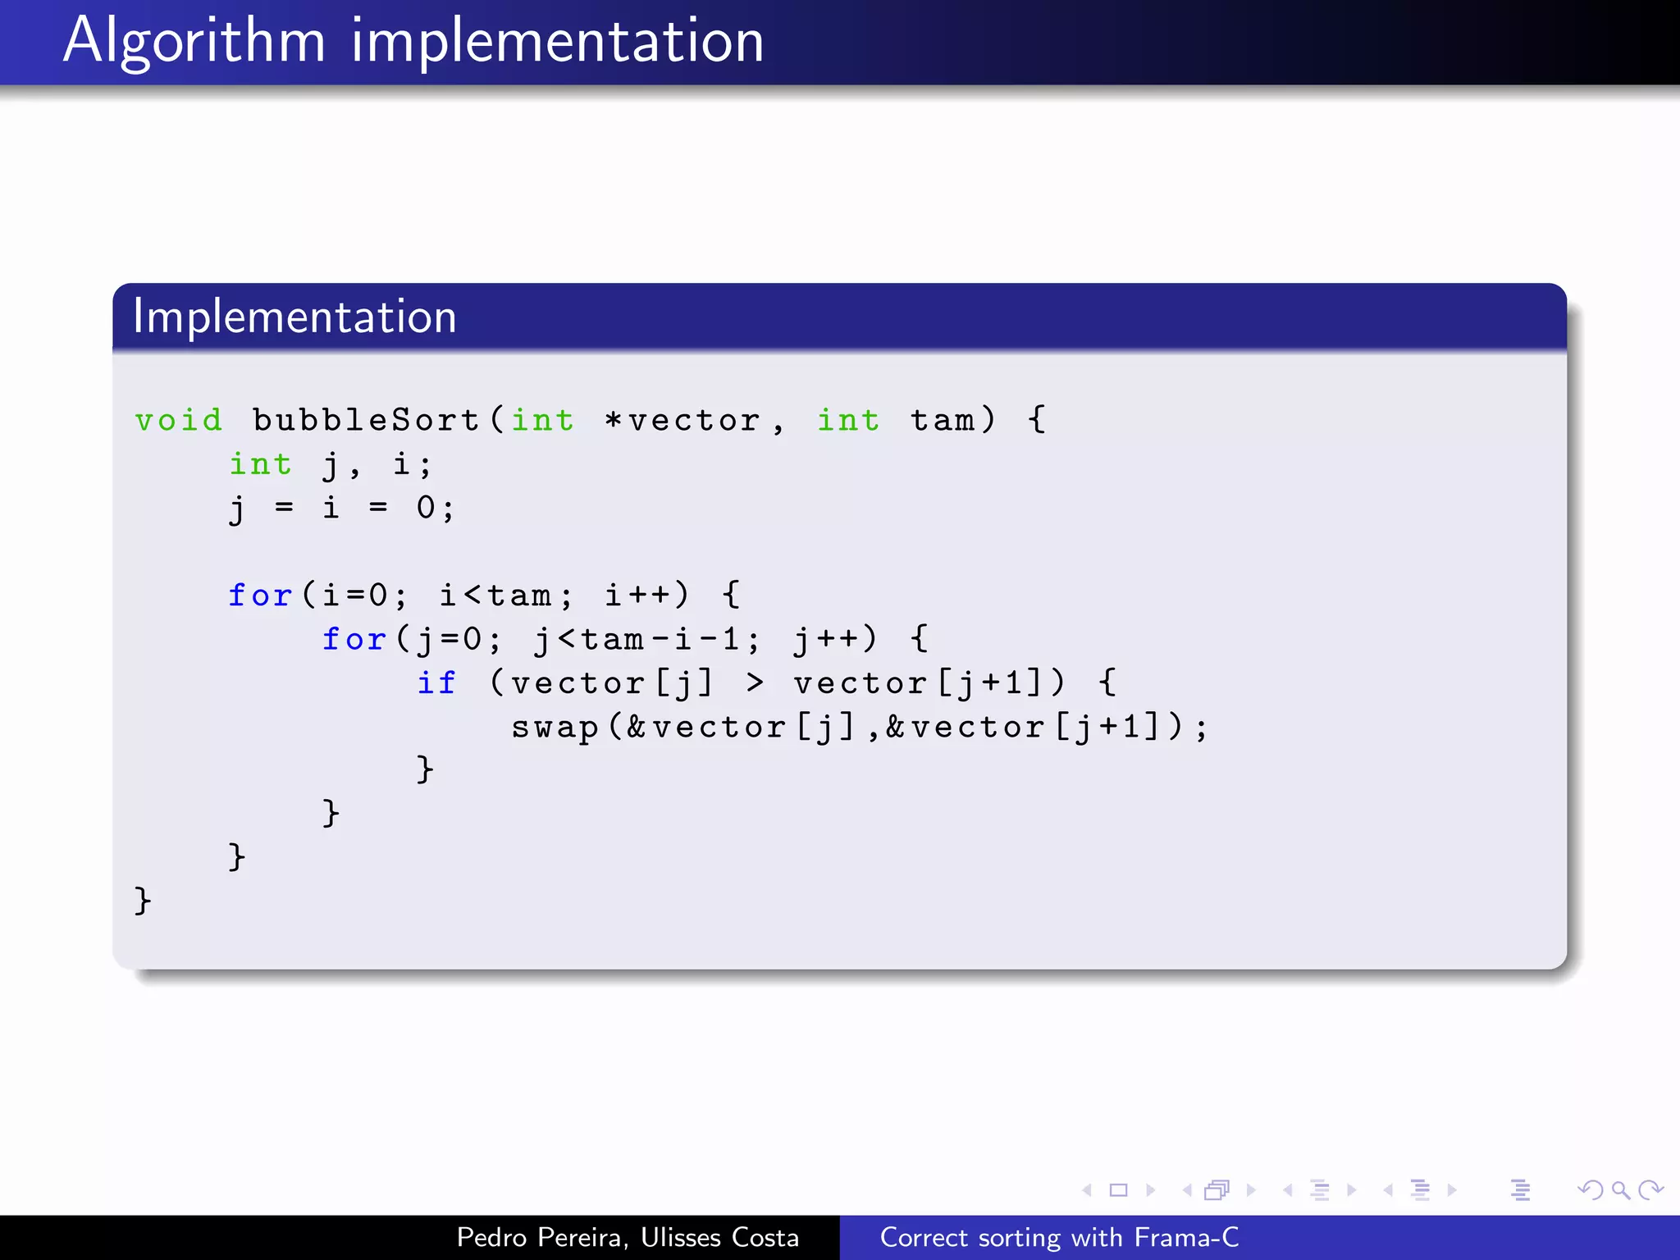Click the outer for loop over i
The image size is (1680, 1260).
click(x=485, y=595)
